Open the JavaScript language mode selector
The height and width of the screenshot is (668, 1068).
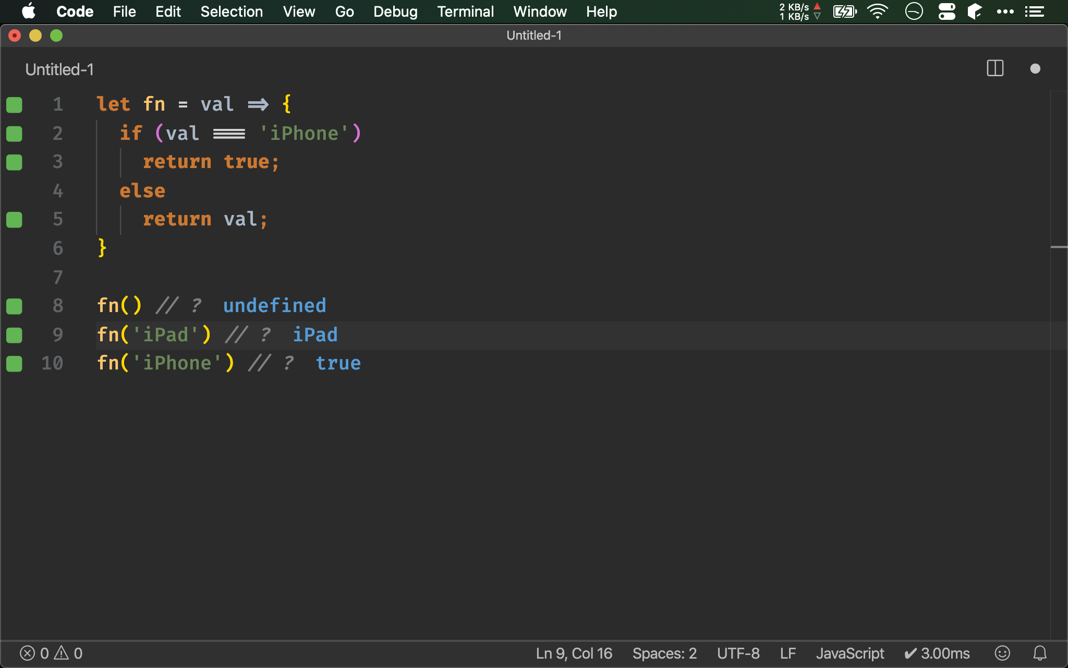point(849,653)
